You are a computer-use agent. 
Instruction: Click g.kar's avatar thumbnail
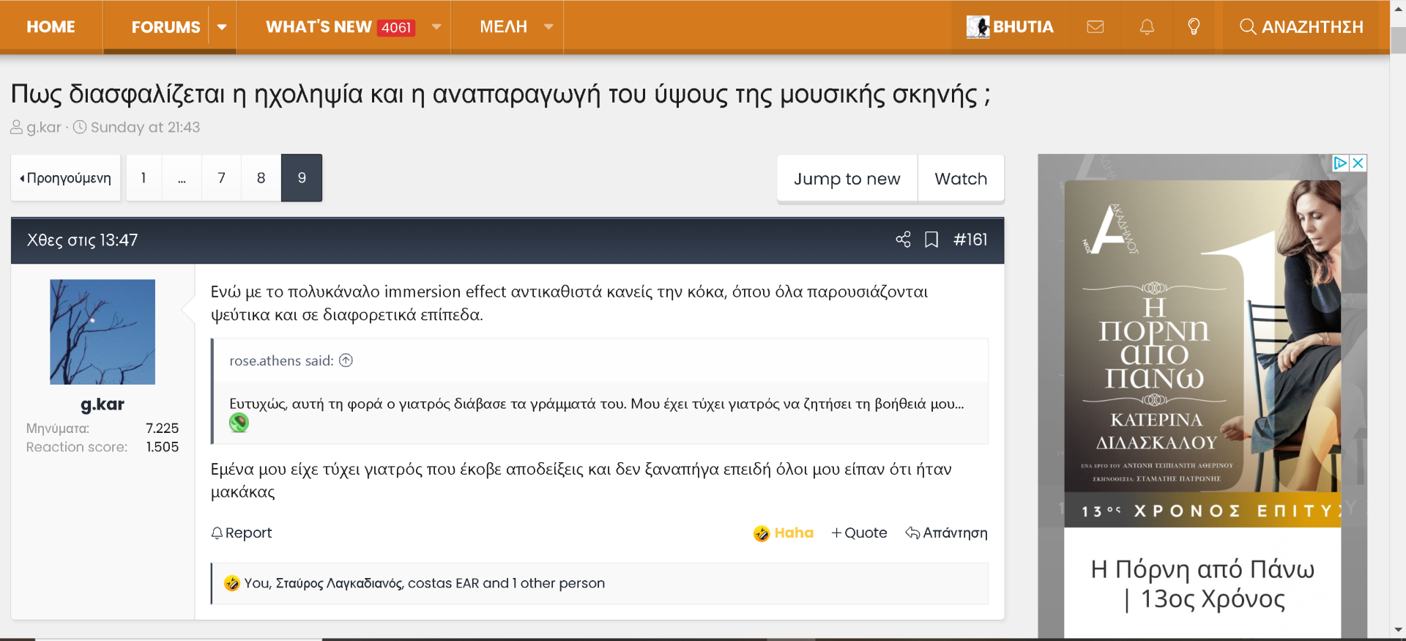click(x=103, y=332)
